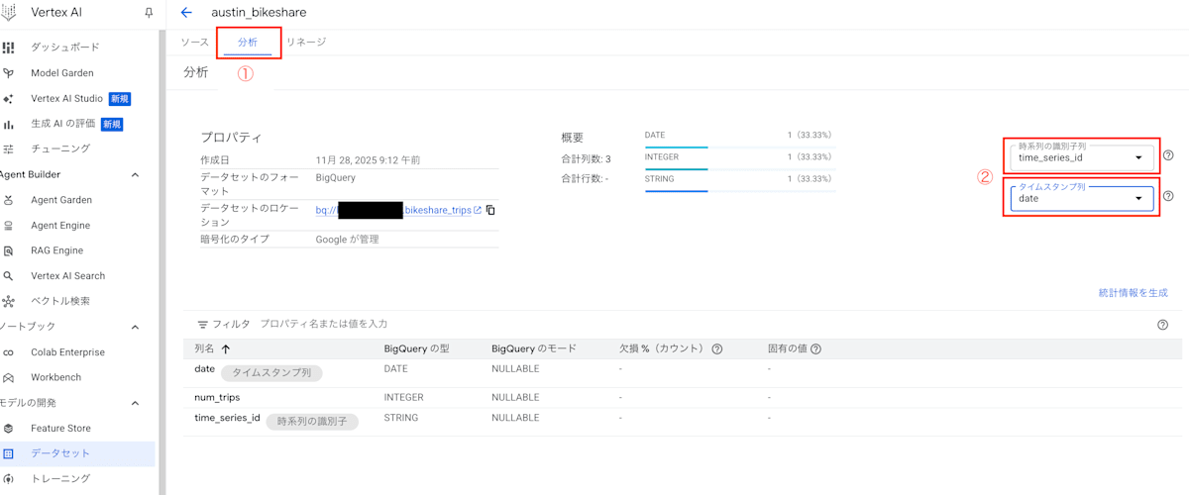Open Vertex AI Search
Viewport: 1189px width, 495px height.
point(67,276)
